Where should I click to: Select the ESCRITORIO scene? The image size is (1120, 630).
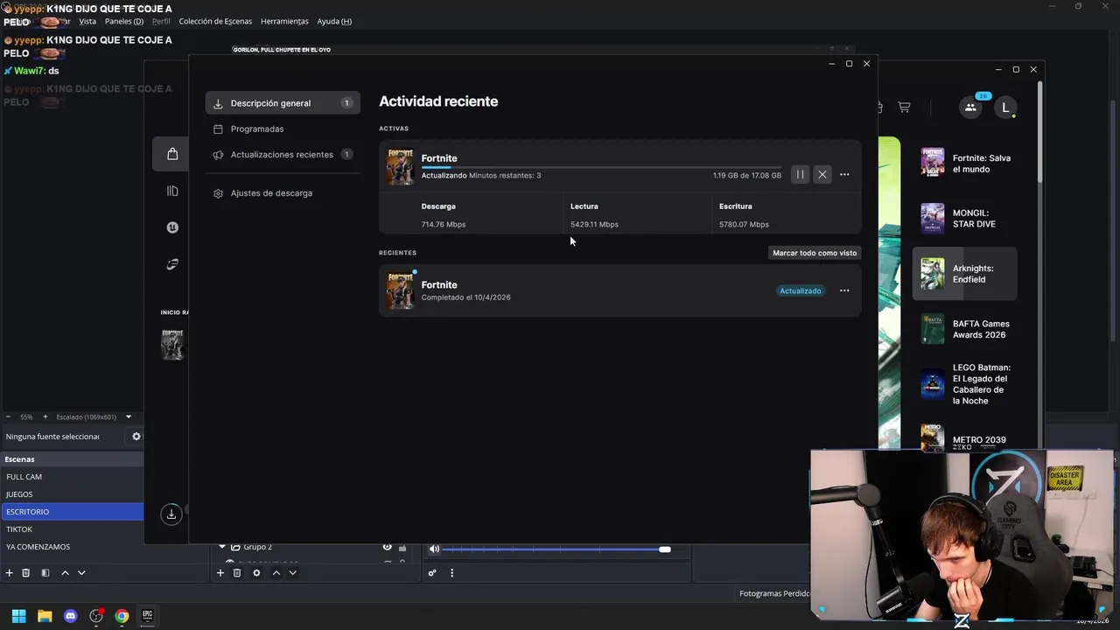[x=72, y=512]
